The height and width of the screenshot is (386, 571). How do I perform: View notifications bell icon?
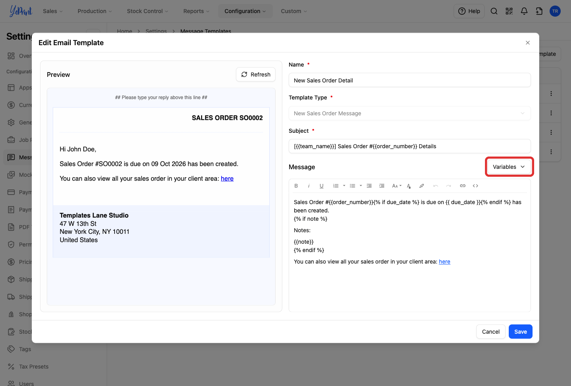pos(524,11)
